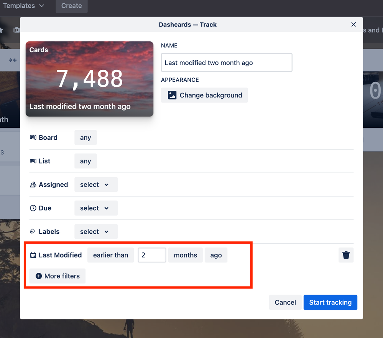The width and height of the screenshot is (383, 338).
Task: Add More filters
Action: 58,276
